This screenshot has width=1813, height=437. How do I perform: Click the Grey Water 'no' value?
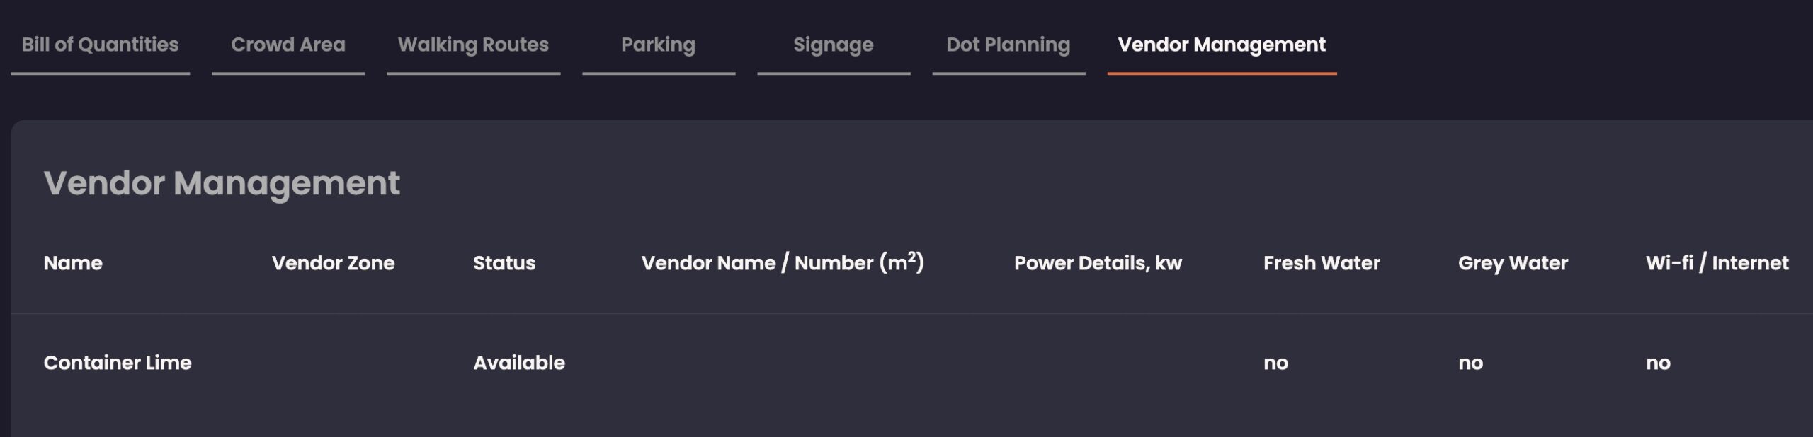[1470, 363]
